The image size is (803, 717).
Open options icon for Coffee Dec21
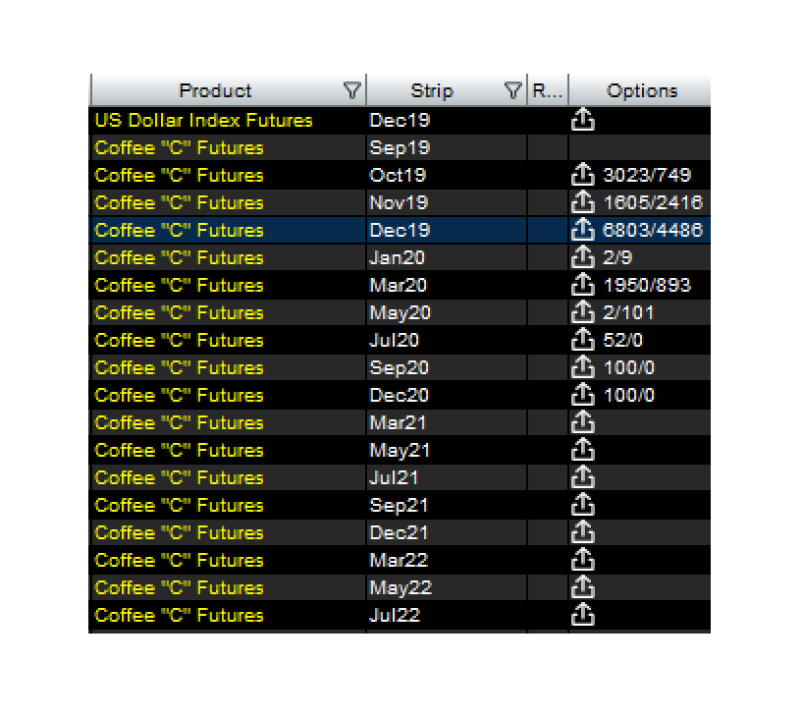[x=583, y=533]
